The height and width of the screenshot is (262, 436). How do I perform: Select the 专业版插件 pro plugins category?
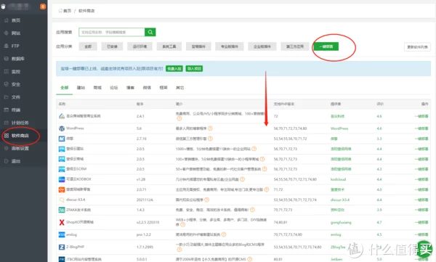point(230,46)
